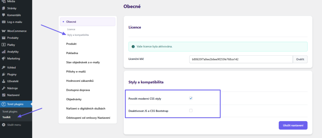Click the 'Licenční klíč' field label

tap(137, 59)
